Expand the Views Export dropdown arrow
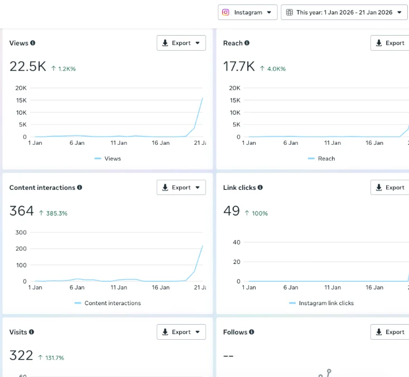Viewport: 409px width, 377px height. (x=198, y=43)
